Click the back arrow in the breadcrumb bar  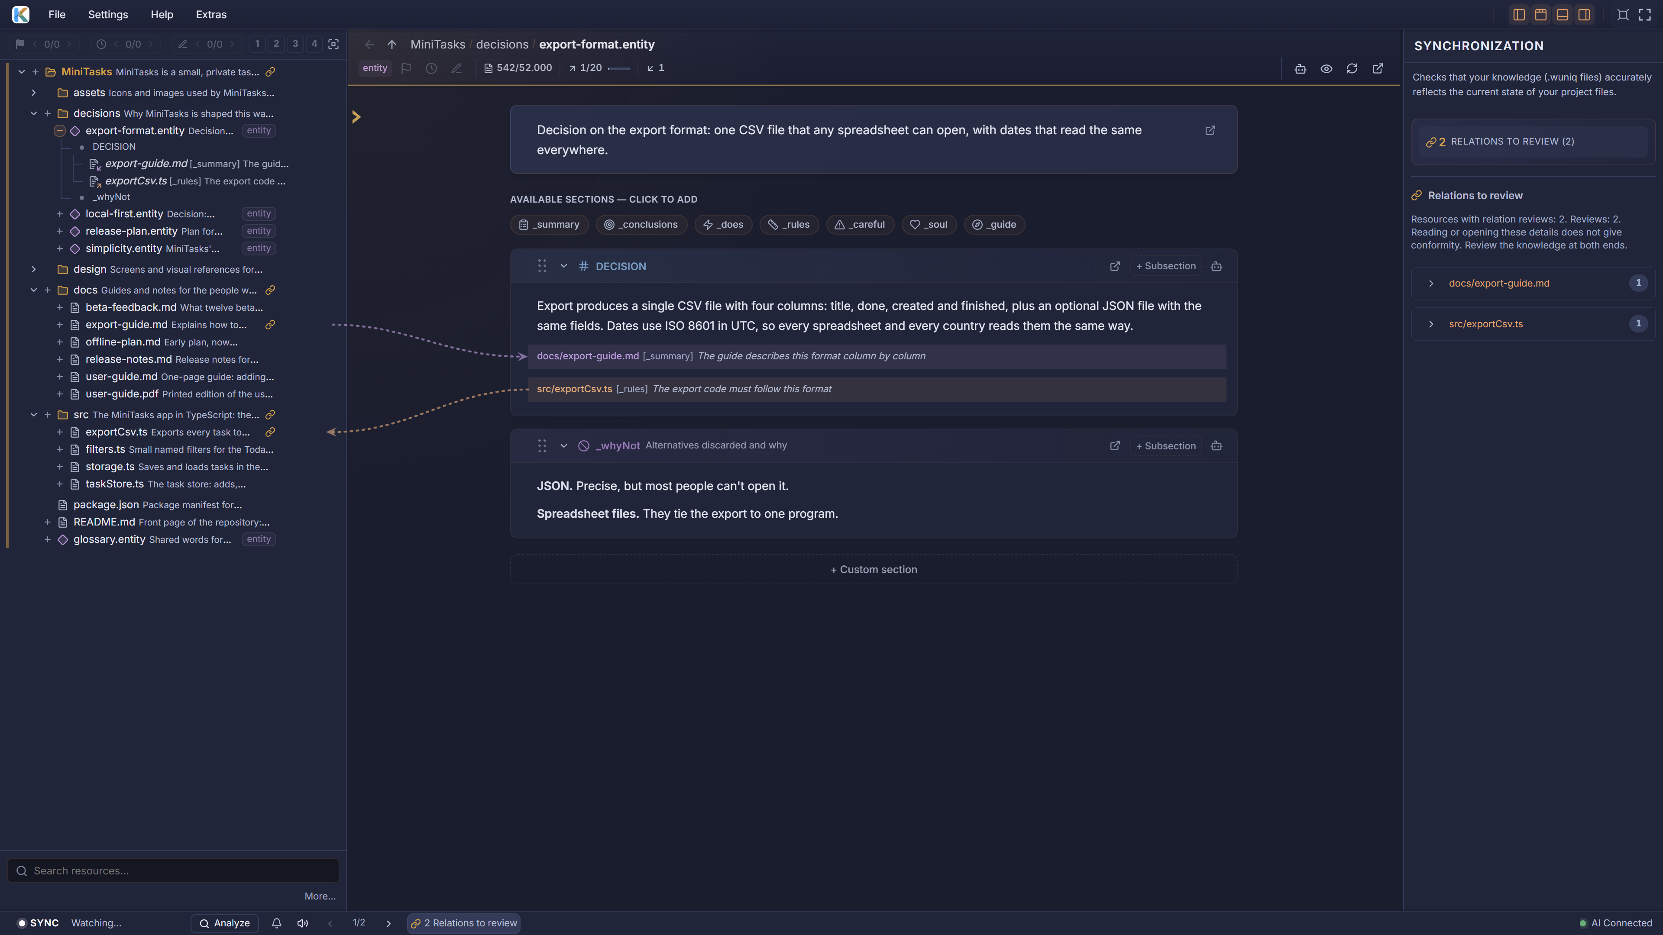tap(369, 45)
